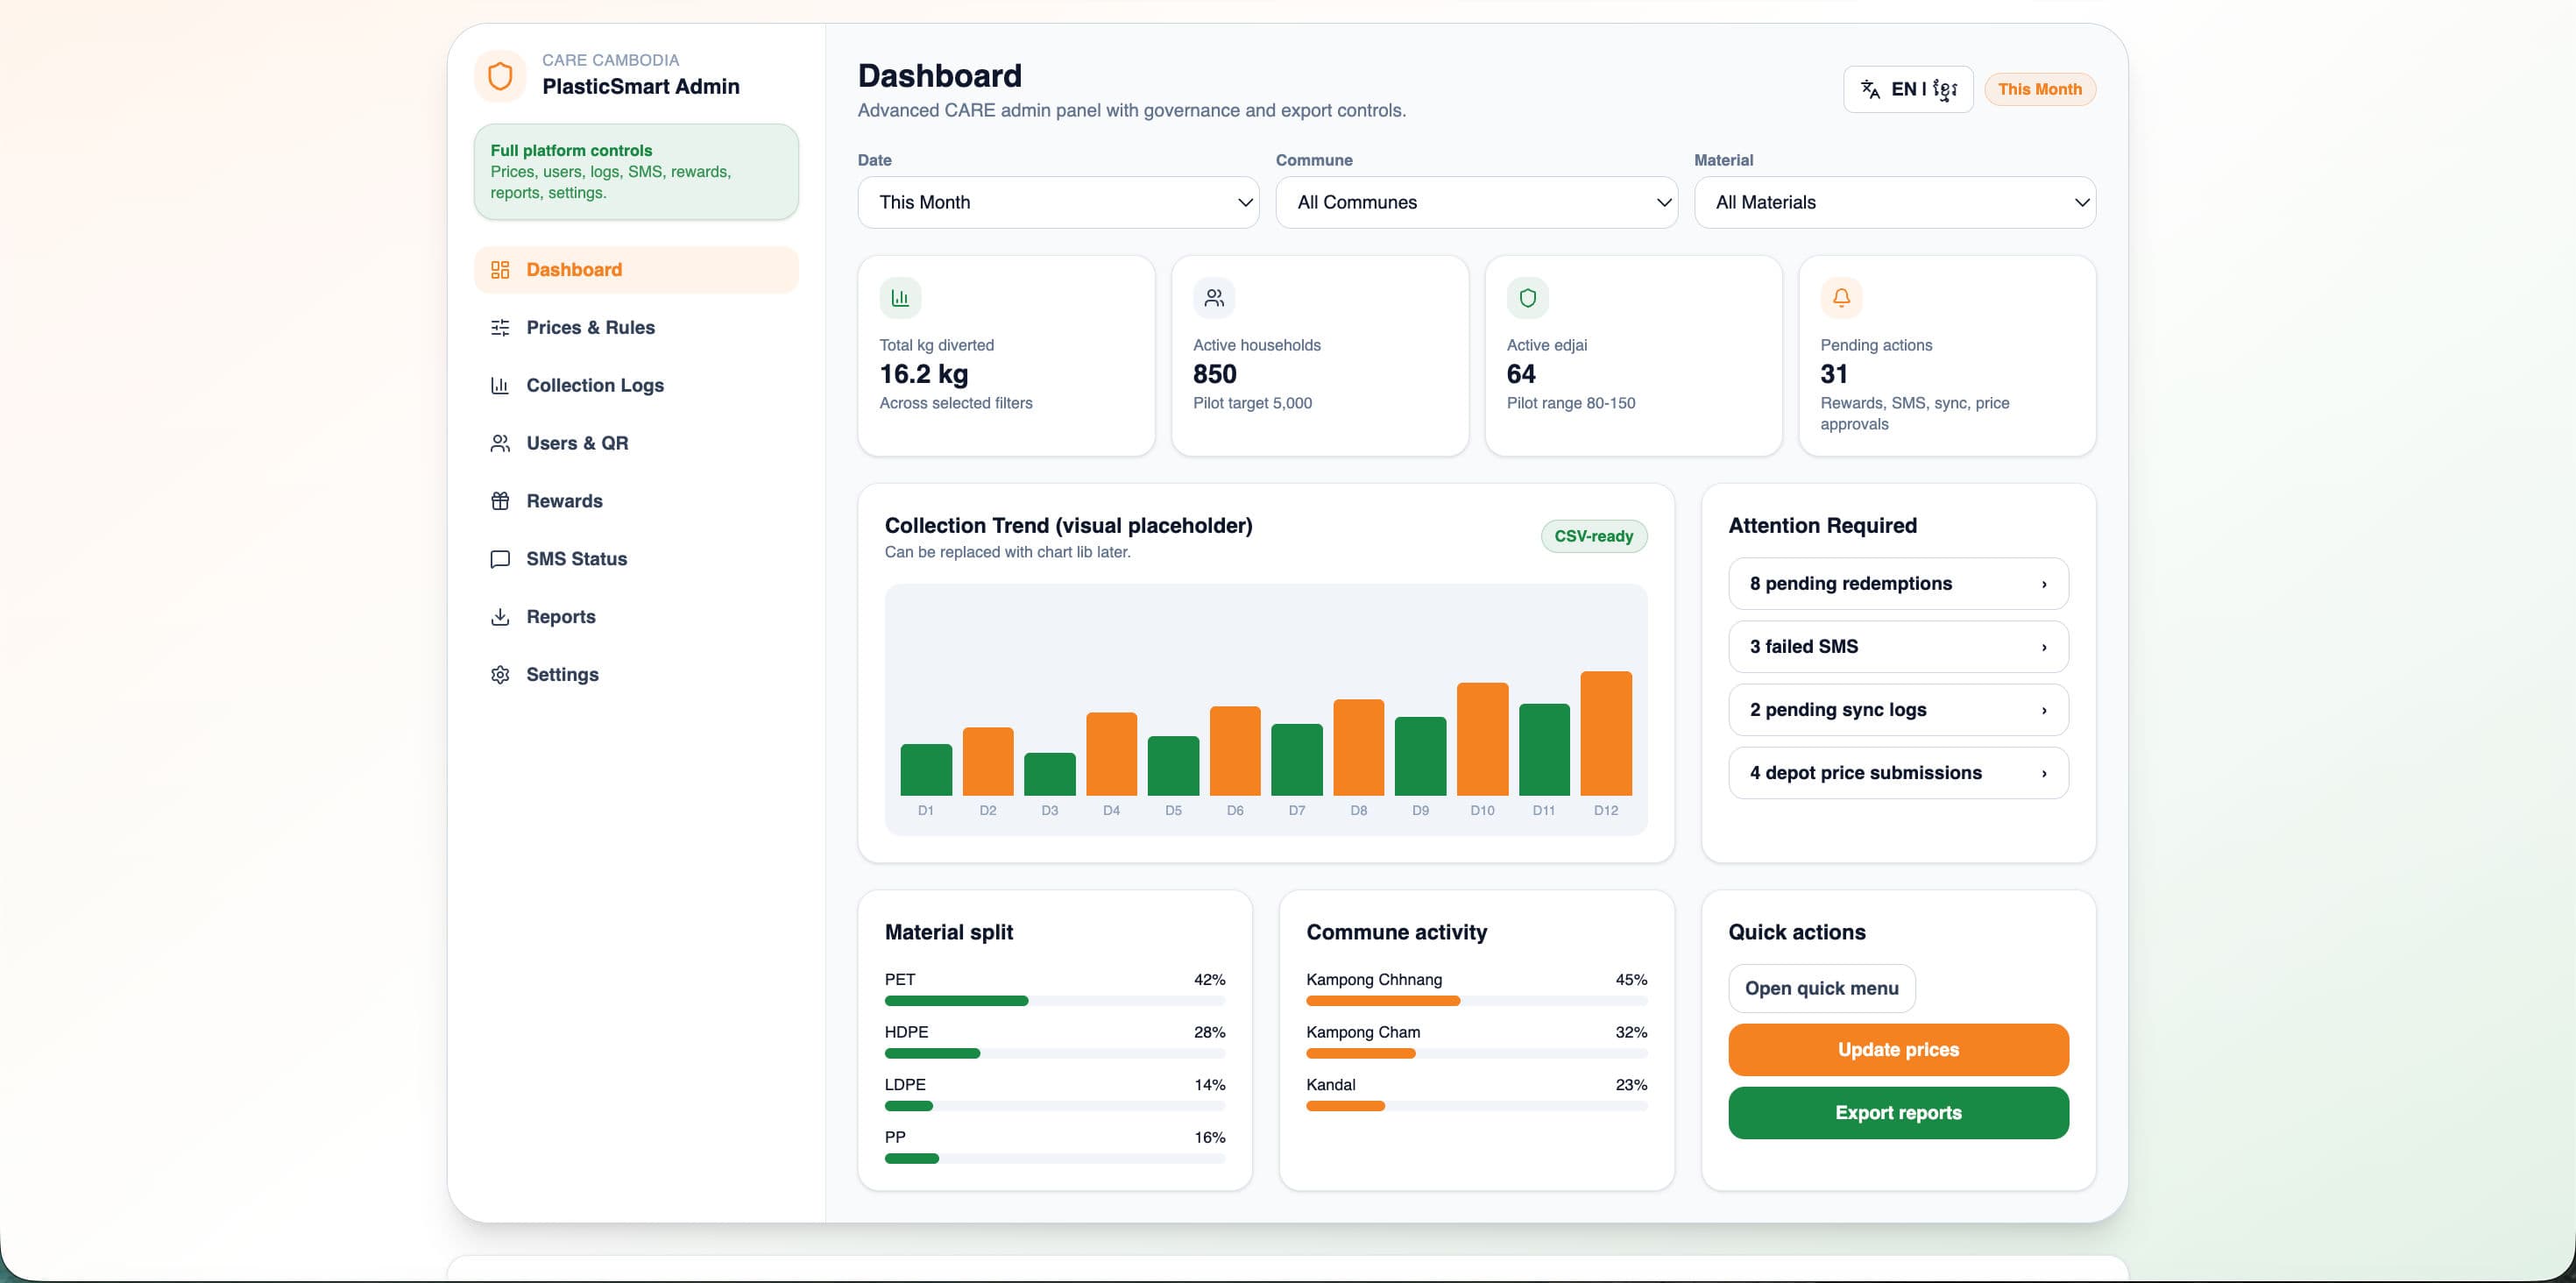
Task: Click the Kampong Cham progress bar
Action: click(x=1476, y=1053)
